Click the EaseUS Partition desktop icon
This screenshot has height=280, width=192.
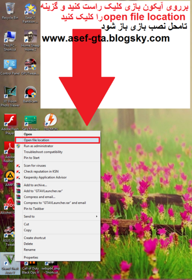point(30,14)
